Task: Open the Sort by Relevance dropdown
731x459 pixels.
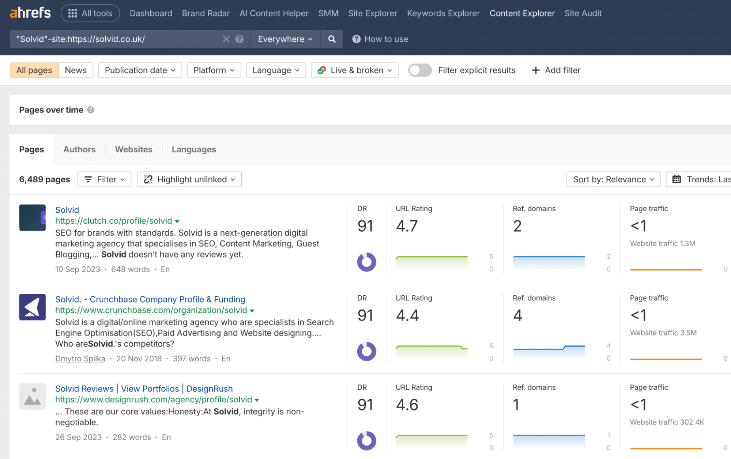Action: 614,179
